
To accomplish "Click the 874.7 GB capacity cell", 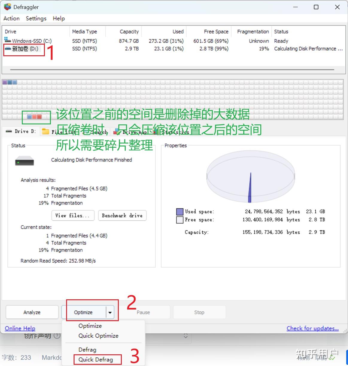I will point(129,41).
